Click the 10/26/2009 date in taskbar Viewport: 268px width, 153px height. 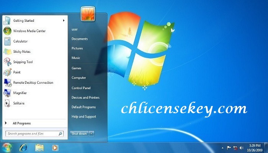click(x=255, y=150)
